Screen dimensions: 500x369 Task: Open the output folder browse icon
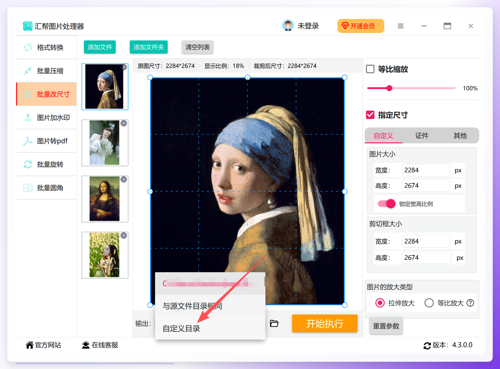tap(274, 323)
